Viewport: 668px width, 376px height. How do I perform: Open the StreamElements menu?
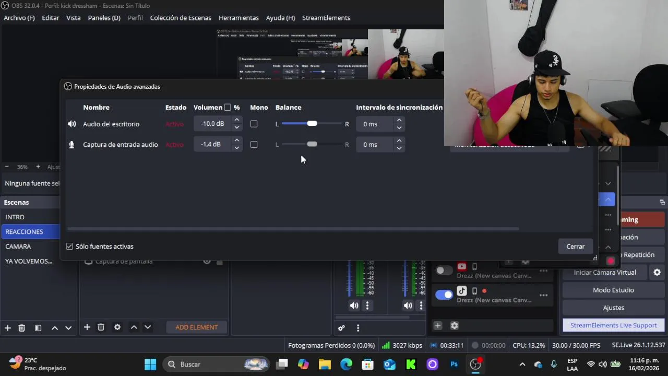click(x=326, y=18)
